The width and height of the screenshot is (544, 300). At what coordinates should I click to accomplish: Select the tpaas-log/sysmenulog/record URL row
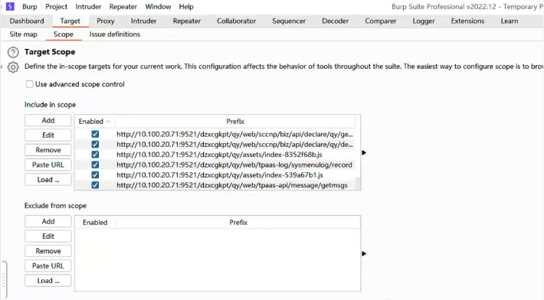[x=215, y=165]
